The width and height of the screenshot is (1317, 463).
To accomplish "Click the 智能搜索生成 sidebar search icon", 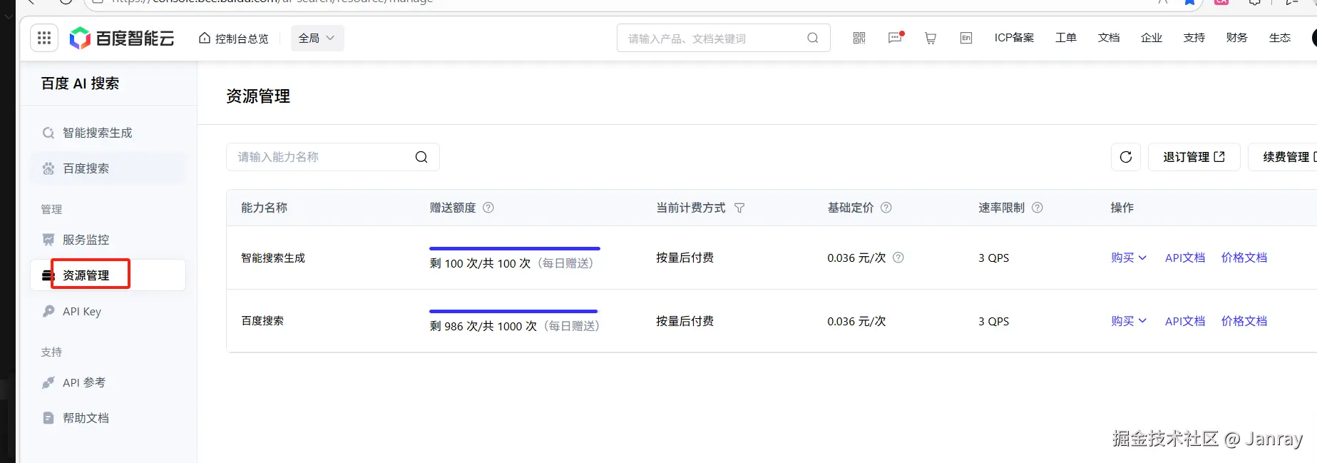I will tap(48, 133).
